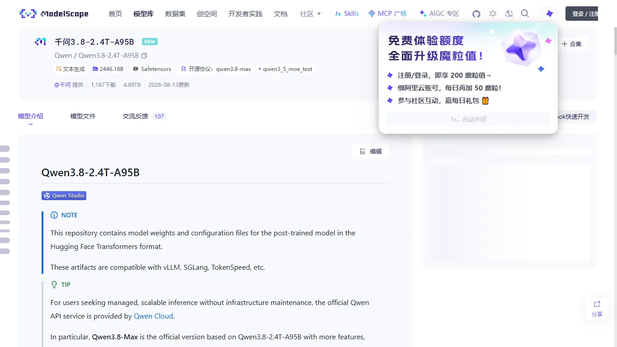Click the Qwen Studio badge
This screenshot has height=347, width=617.
64,196
